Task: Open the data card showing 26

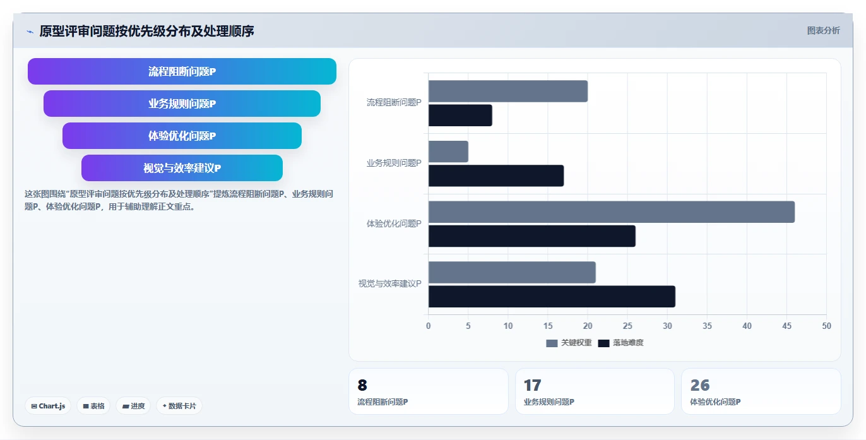Action: [761, 391]
